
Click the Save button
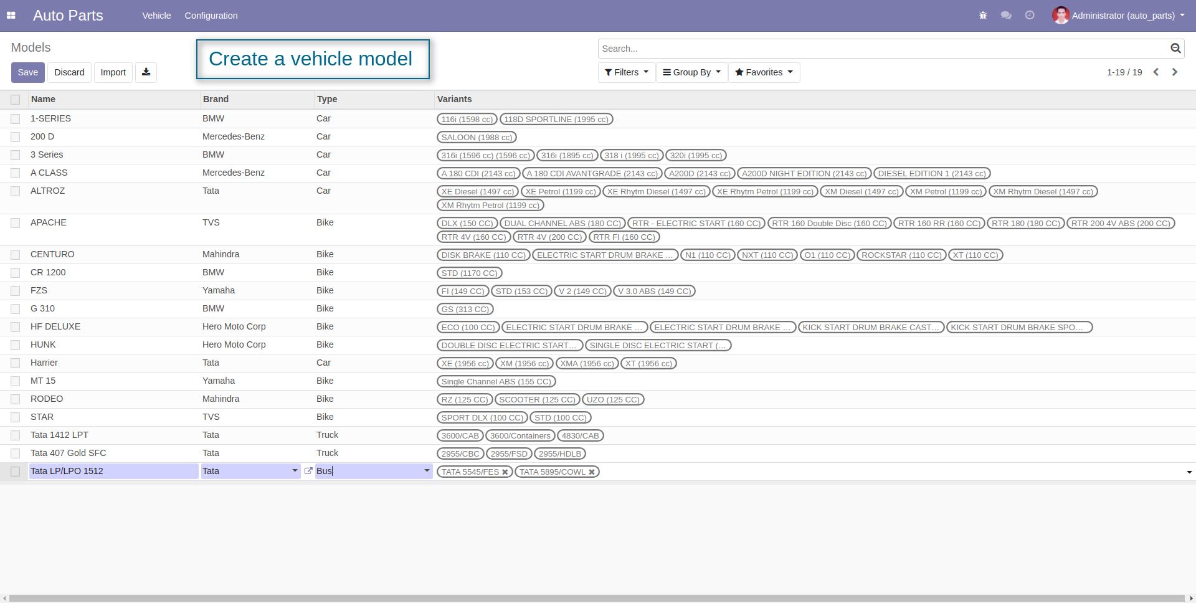(x=27, y=72)
